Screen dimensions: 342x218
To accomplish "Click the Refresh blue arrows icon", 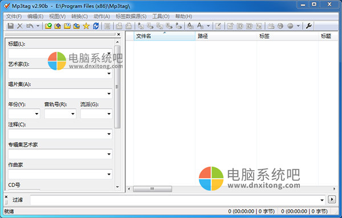I will (96, 26).
